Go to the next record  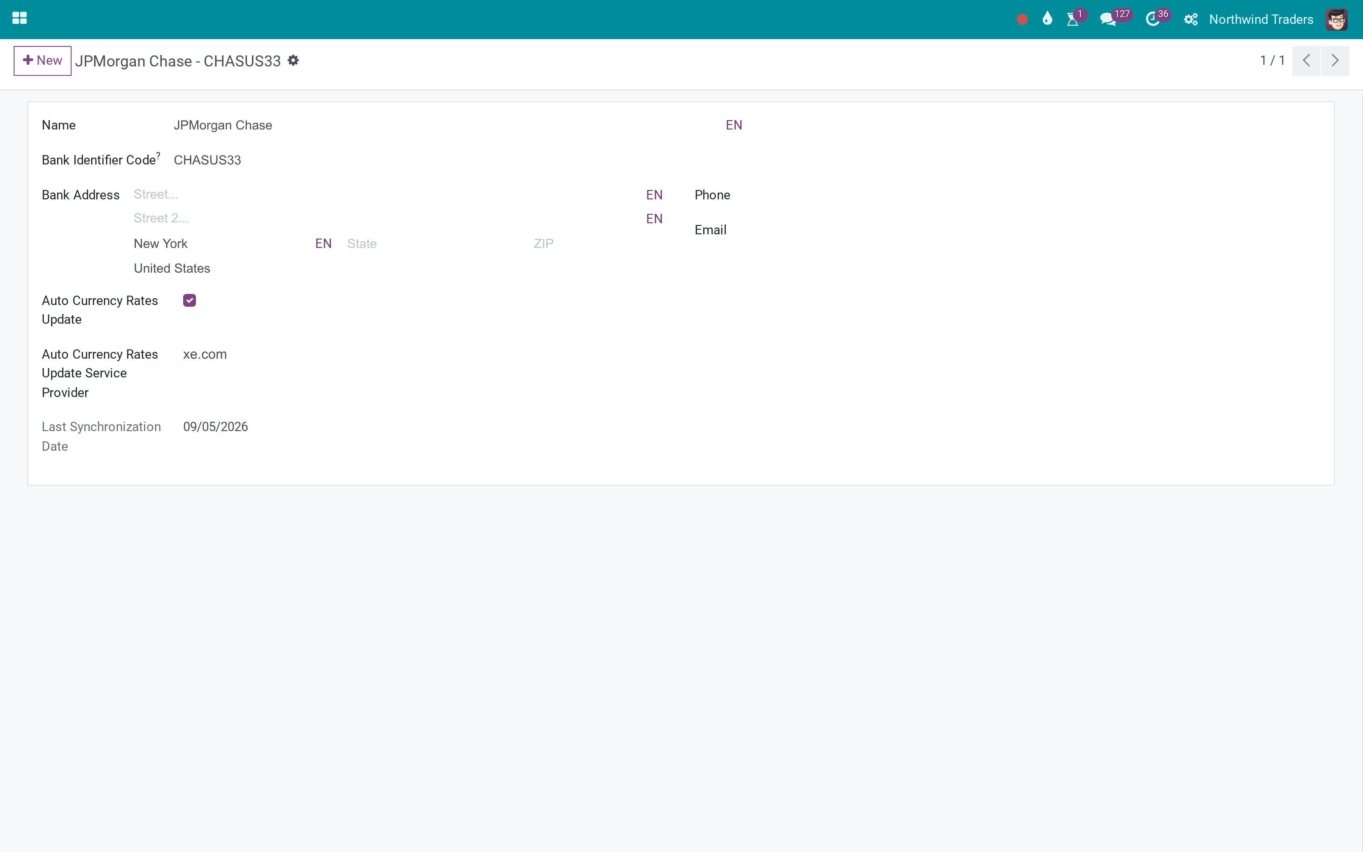tap(1335, 60)
